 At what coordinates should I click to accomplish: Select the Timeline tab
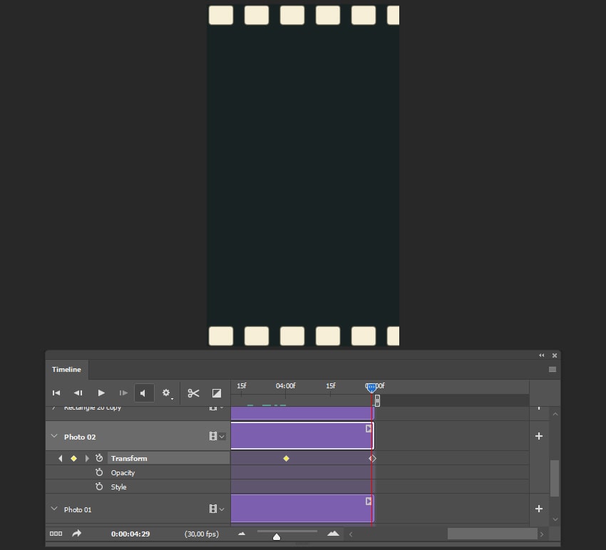click(x=66, y=370)
